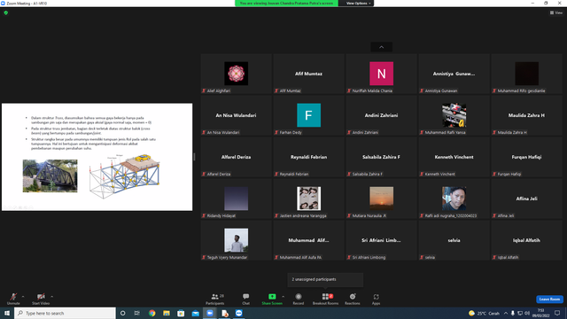
Task: Select Rafli adi nugraha's photo tile
Action: [454, 198]
